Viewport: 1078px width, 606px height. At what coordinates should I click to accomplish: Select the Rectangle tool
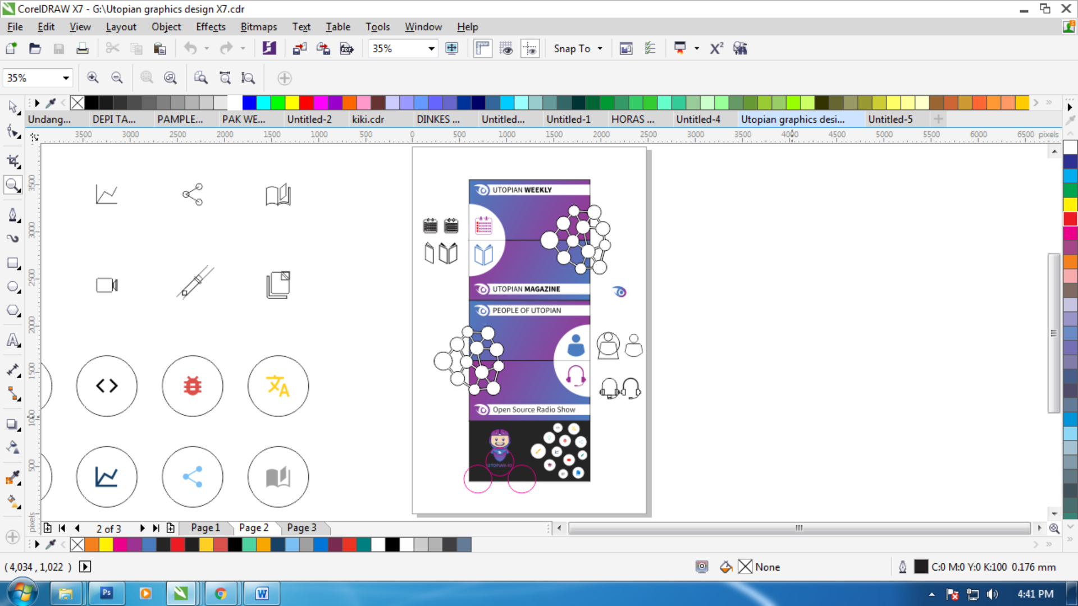[12, 263]
